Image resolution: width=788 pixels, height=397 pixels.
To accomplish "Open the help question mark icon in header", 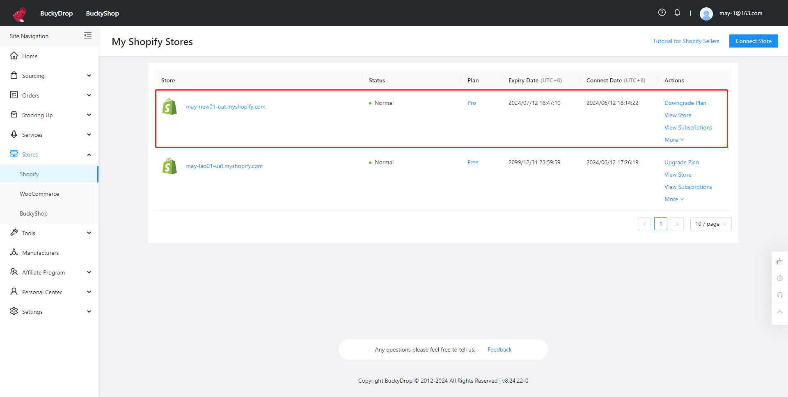I will point(662,13).
